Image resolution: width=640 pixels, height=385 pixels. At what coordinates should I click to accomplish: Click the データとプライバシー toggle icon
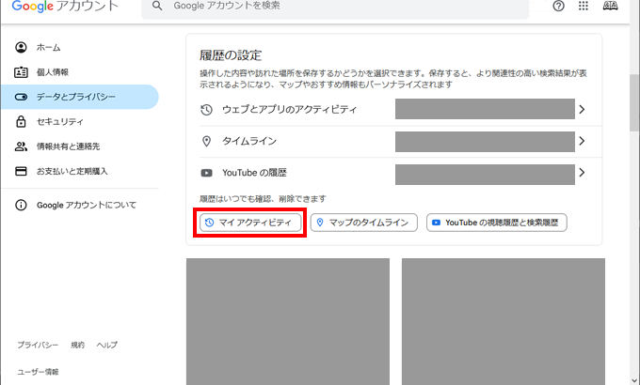point(21,97)
